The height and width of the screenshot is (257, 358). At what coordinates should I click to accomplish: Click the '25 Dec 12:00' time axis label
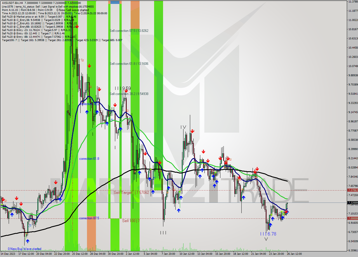[80, 254]
